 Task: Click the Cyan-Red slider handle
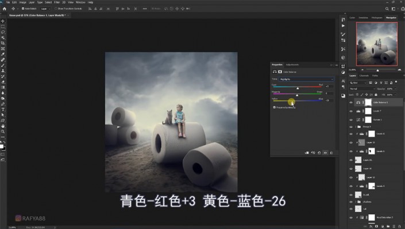[298, 88]
